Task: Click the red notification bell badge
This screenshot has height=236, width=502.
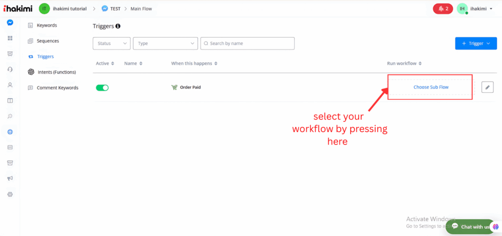Action: [x=443, y=9]
